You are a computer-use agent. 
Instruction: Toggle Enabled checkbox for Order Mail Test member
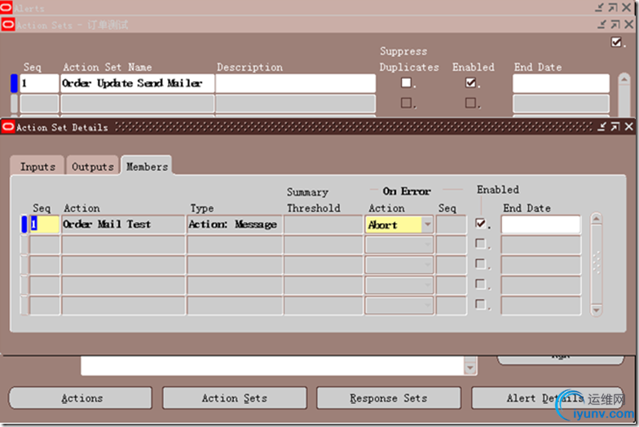tap(481, 223)
